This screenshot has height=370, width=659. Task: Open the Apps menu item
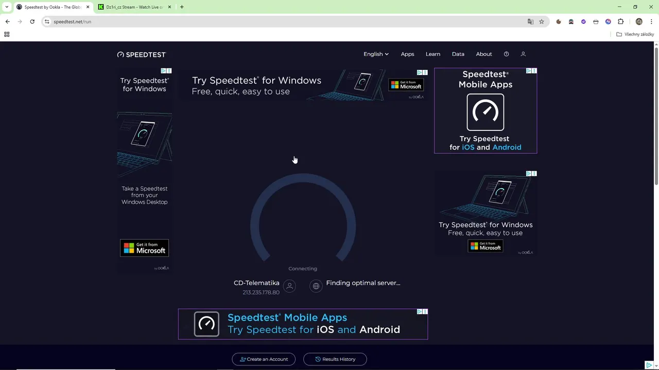(407, 54)
